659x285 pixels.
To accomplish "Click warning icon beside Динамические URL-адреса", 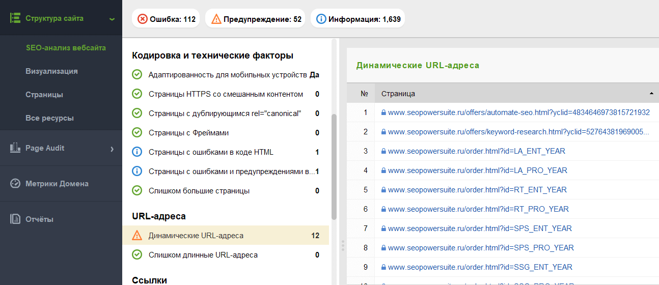I will tap(136, 236).
